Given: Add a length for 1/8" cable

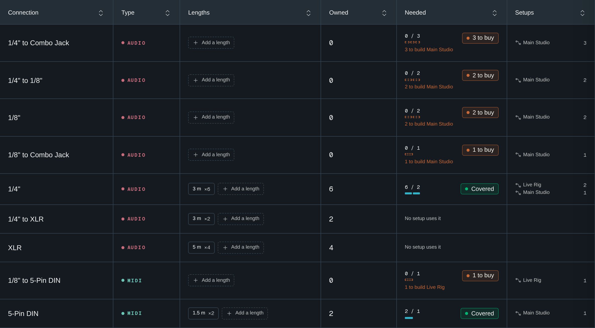Looking at the screenshot, I should pos(211,117).
